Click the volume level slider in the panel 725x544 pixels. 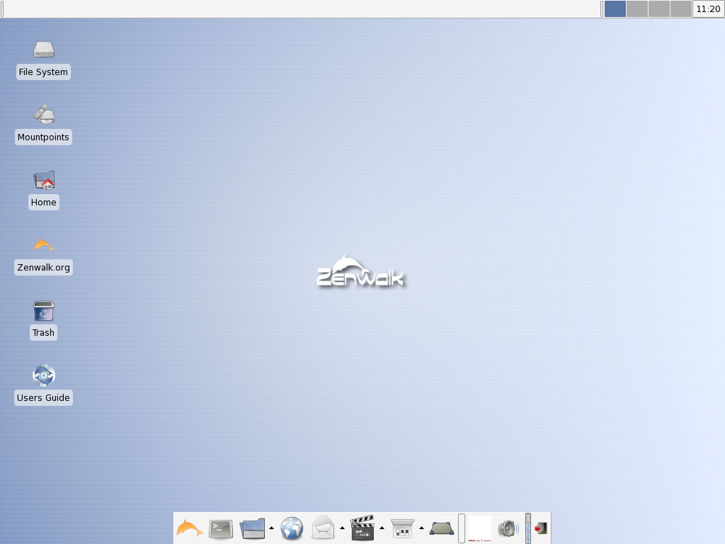click(x=528, y=528)
